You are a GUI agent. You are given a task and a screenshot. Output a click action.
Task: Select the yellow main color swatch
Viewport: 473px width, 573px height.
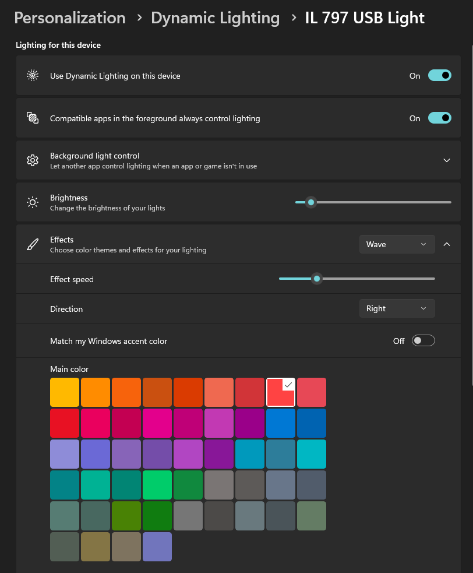[65, 392]
